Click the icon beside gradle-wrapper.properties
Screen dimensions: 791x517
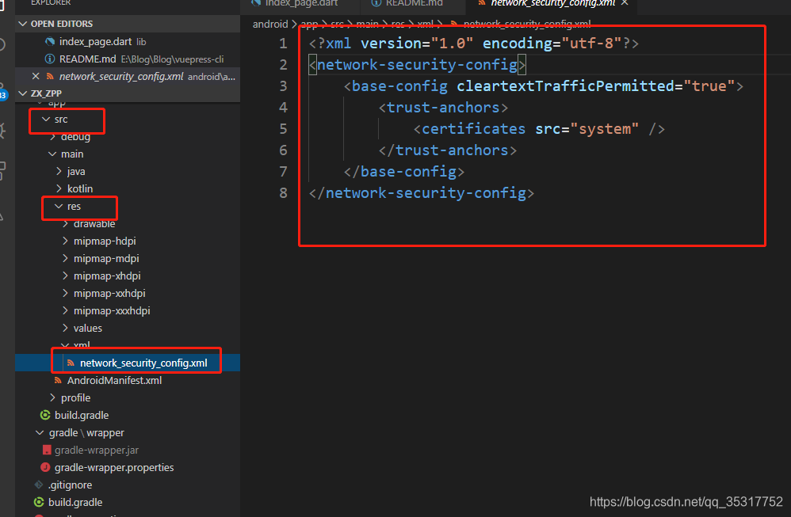pyautogui.click(x=45, y=468)
